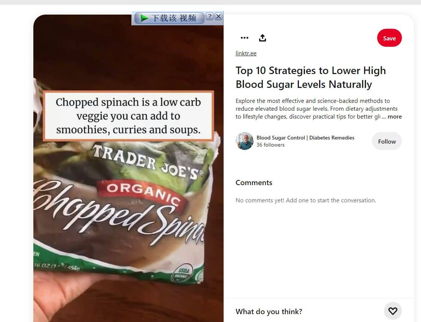Open the question mark help on download bar
The width and height of the screenshot is (421, 322).
(210, 16)
